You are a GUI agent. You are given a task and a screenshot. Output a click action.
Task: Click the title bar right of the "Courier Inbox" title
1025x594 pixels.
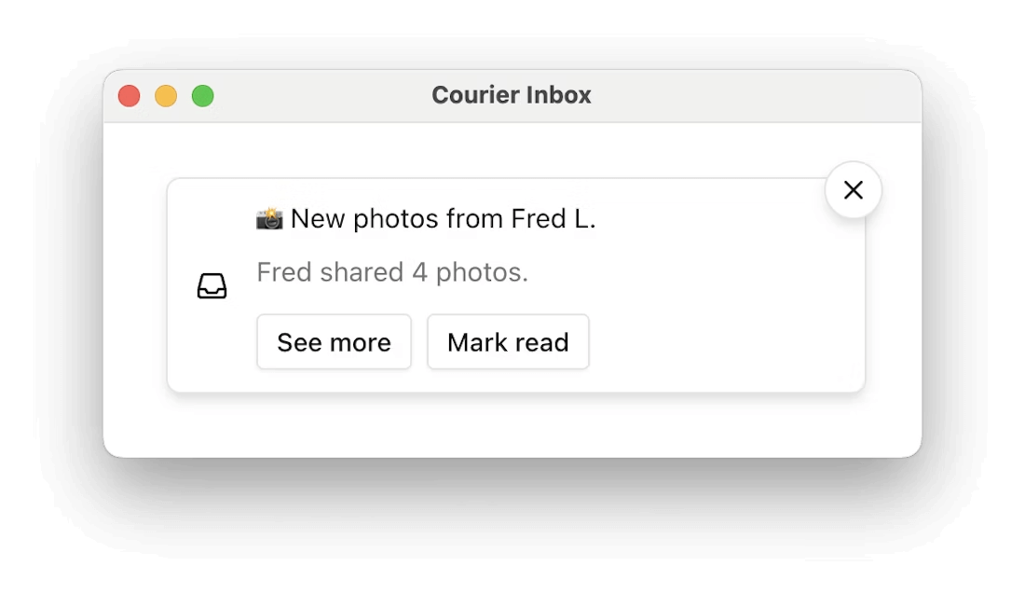pos(745,96)
